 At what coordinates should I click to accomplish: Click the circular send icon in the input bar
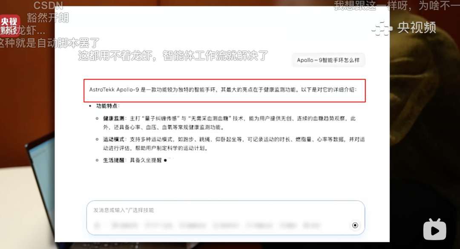356,225
